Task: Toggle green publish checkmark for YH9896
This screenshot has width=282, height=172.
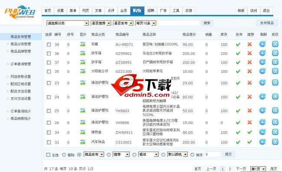Action: 238,123
